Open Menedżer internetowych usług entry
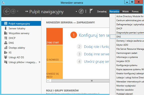Viewport: 144px width, 95px height. 127,82
